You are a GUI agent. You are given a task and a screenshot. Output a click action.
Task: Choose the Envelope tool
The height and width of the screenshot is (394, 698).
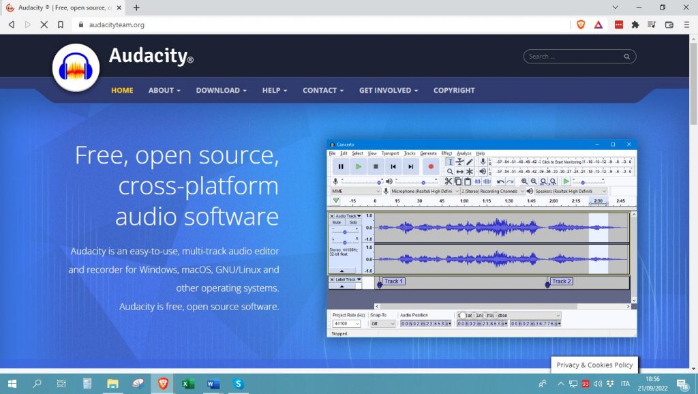(x=459, y=162)
